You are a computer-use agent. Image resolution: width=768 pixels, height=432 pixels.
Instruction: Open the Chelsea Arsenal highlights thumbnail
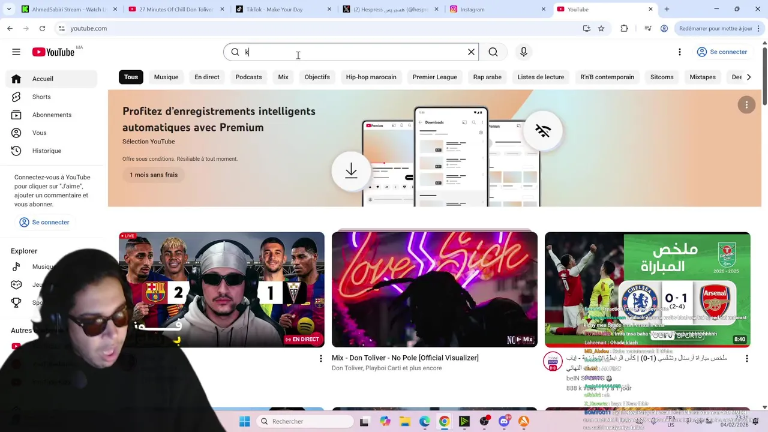point(647,289)
